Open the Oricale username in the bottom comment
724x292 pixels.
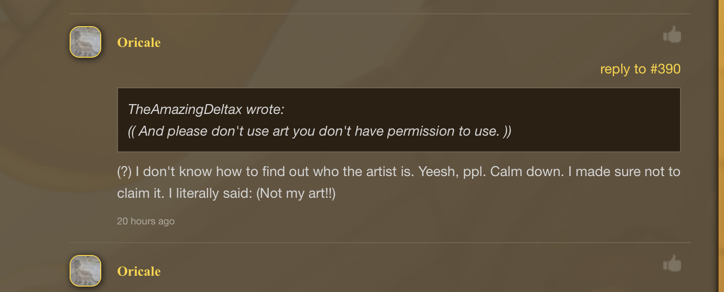tap(139, 271)
